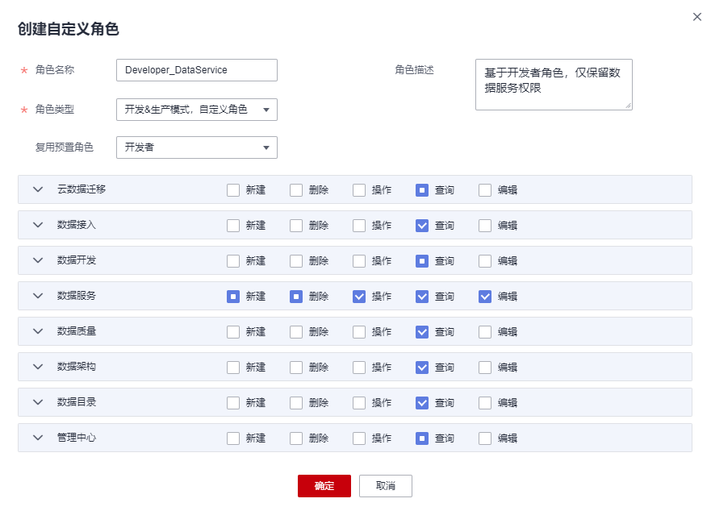Expand the 数据服务 permission section

click(38, 297)
